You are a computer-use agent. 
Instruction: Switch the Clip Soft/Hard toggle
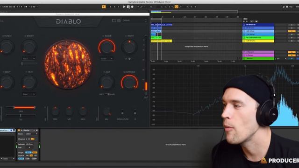point(107,94)
